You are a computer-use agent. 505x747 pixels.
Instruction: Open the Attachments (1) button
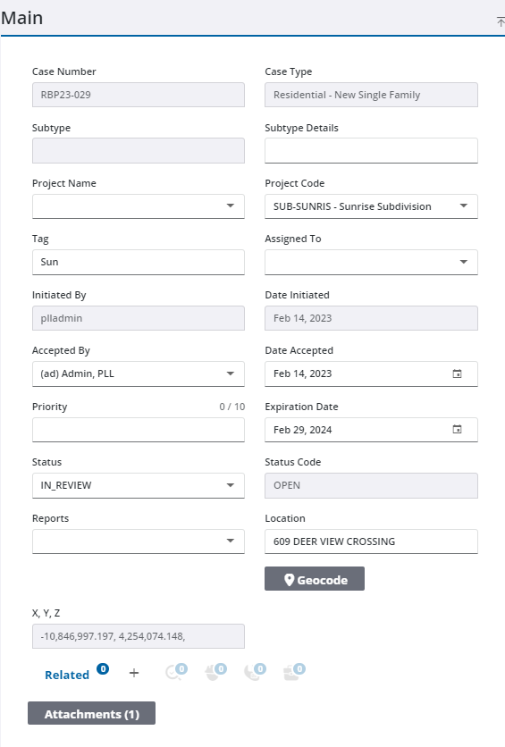[x=91, y=713]
